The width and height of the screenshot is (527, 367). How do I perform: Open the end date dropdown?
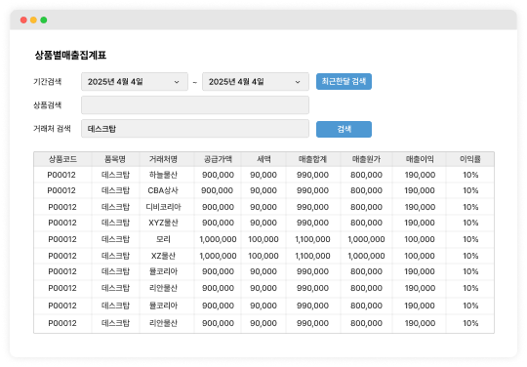coord(256,82)
